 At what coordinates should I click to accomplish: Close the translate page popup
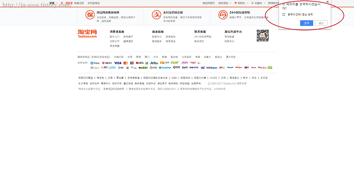click(x=327, y=2)
